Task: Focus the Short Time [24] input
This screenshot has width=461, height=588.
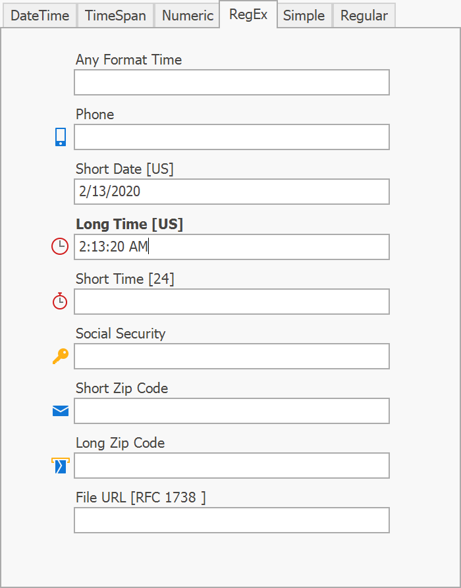Action: click(231, 302)
